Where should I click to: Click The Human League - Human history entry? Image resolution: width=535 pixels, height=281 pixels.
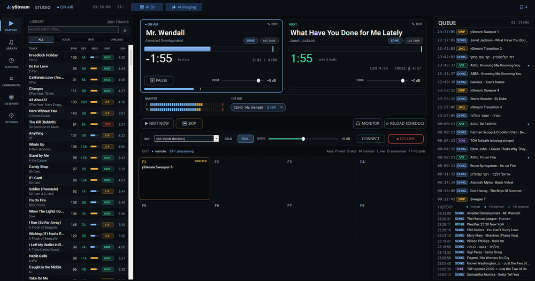pyautogui.click(x=483, y=219)
